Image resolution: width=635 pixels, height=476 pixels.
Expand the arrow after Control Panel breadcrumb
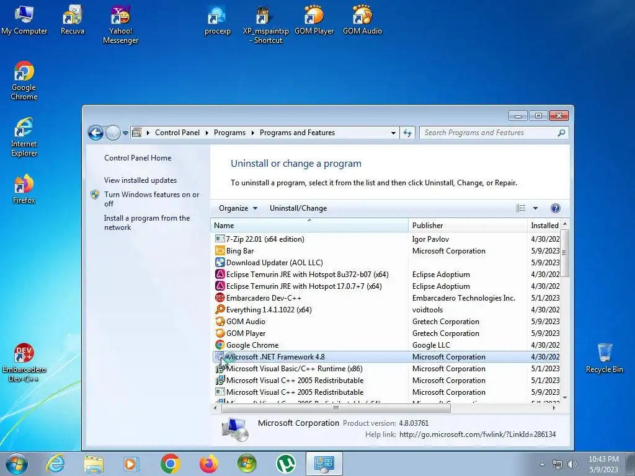coord(207,133)
